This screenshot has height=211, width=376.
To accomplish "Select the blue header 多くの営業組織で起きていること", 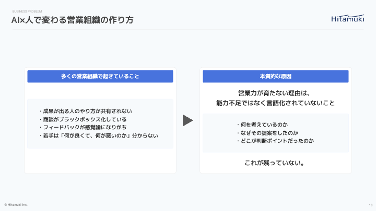I will pos(100,77).
